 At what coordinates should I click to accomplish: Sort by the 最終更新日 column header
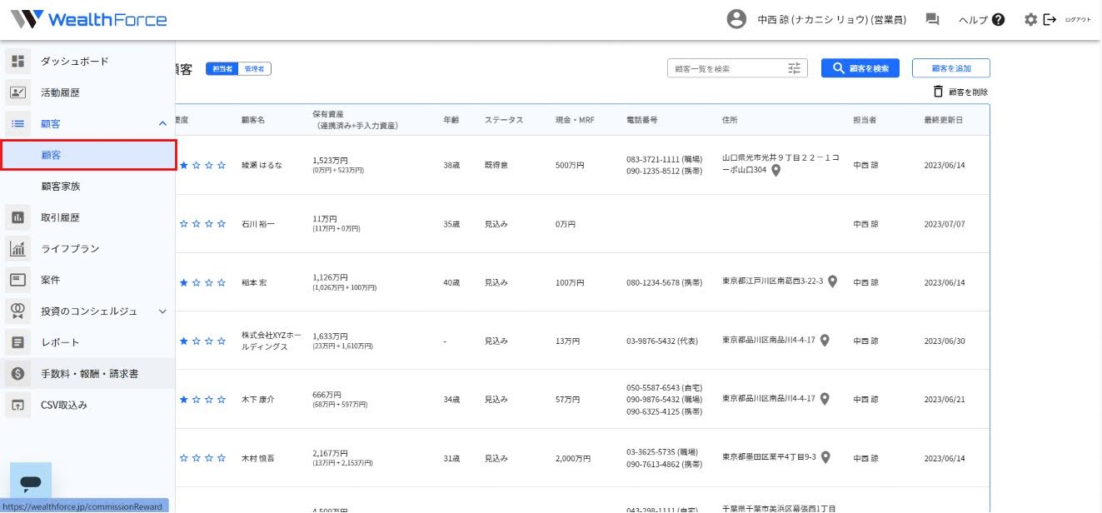pos(944,120)
